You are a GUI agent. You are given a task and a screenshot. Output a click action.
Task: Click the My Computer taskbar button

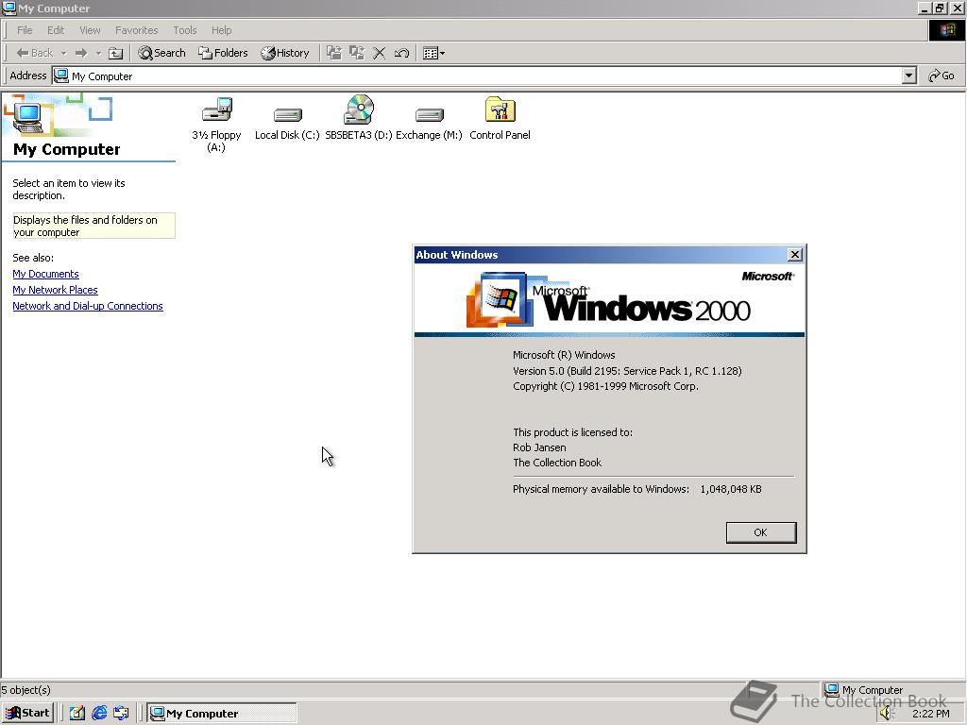222,714
